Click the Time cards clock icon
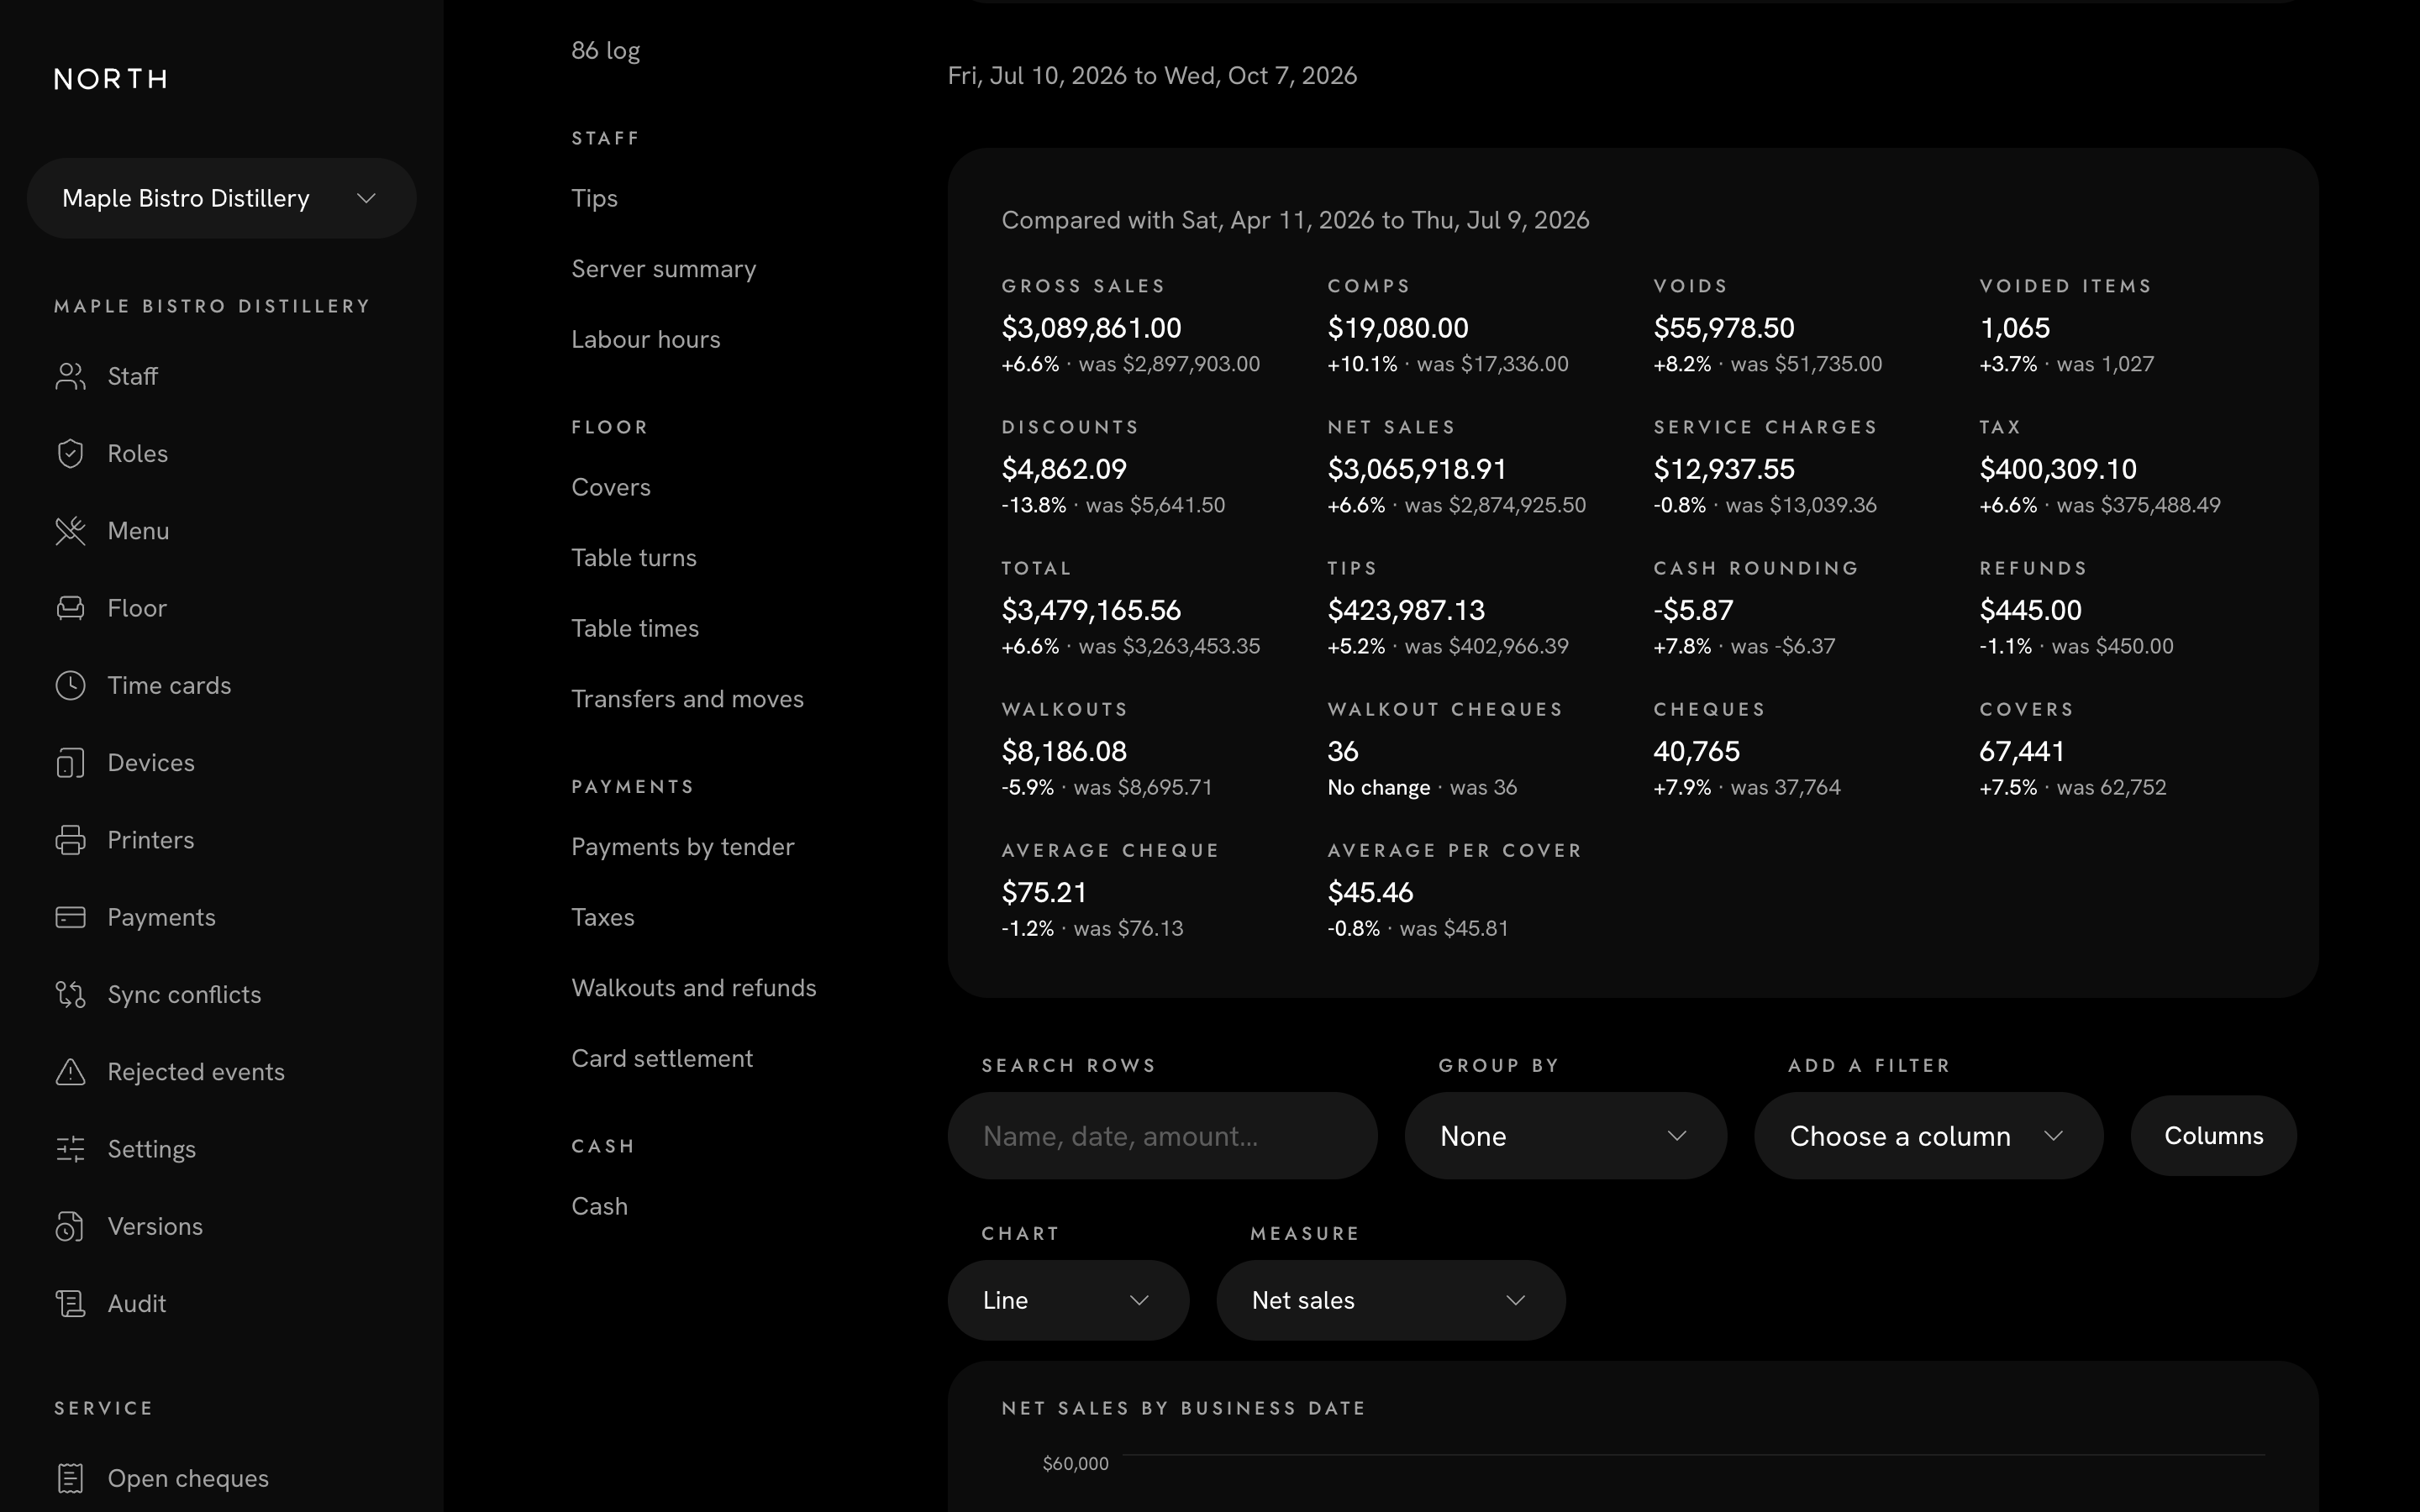 coord(70,685)
